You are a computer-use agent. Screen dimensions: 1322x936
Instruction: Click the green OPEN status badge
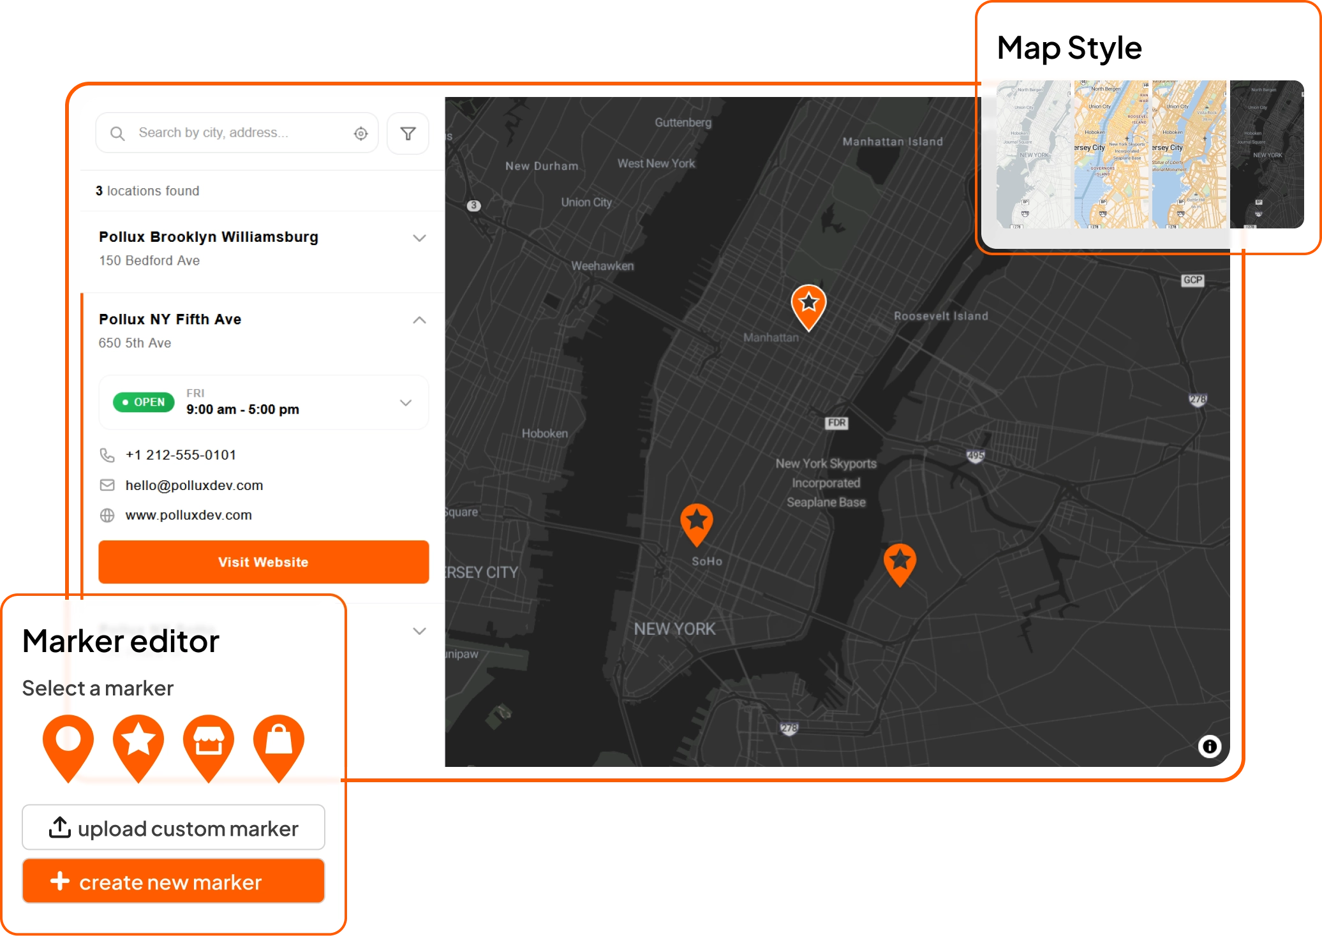click(144, 403)
